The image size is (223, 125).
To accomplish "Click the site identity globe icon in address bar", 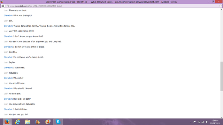I will (8, 6).
